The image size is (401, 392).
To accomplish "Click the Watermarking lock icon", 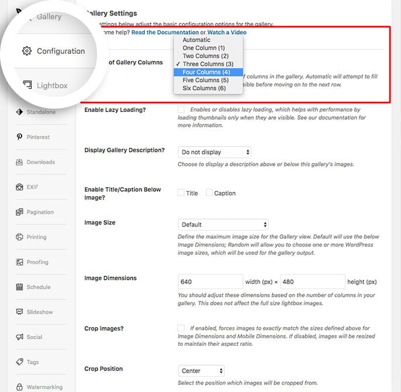I will click(19, 387).
